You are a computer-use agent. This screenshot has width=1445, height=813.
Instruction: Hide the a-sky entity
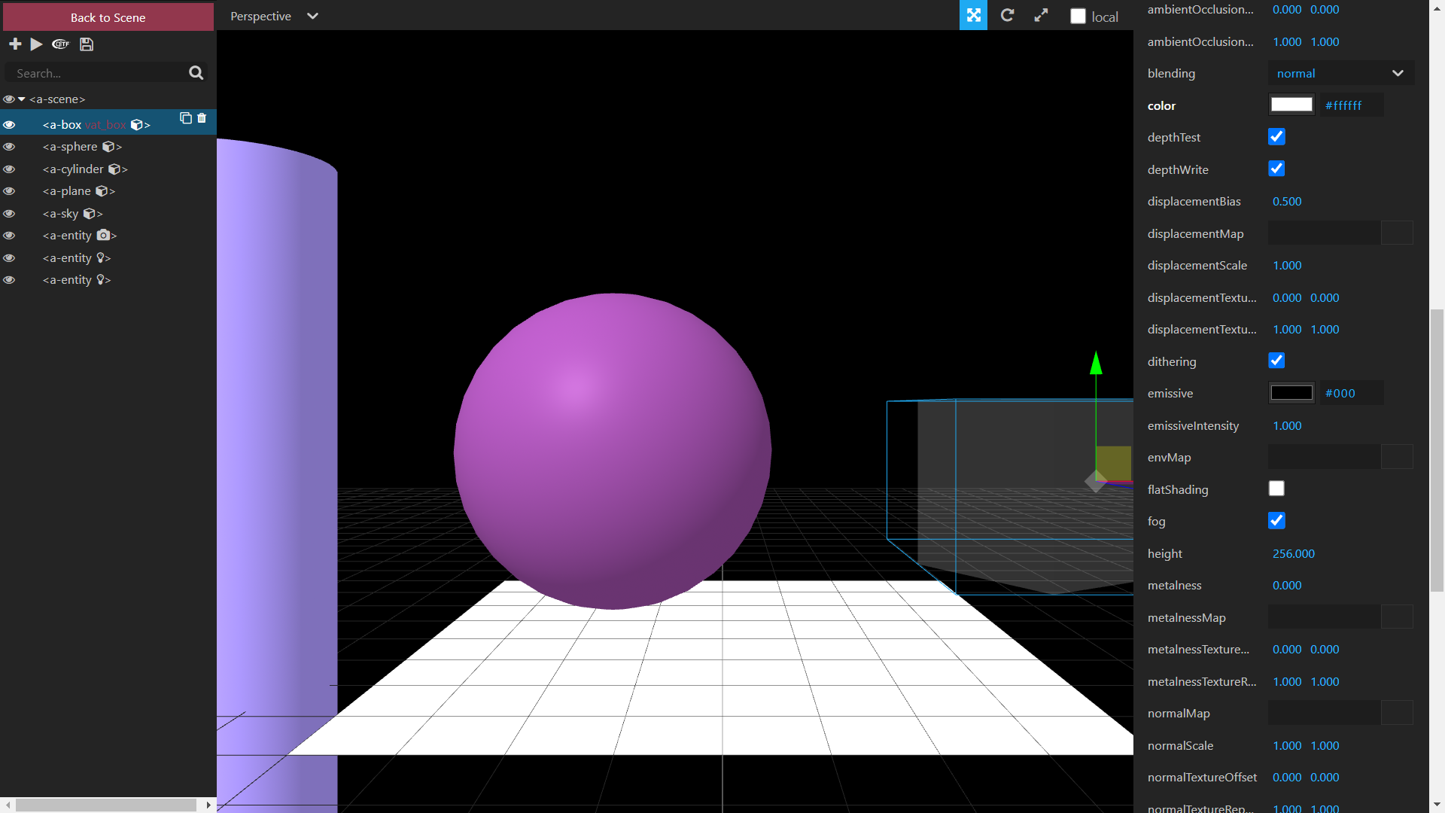point(9,214)
